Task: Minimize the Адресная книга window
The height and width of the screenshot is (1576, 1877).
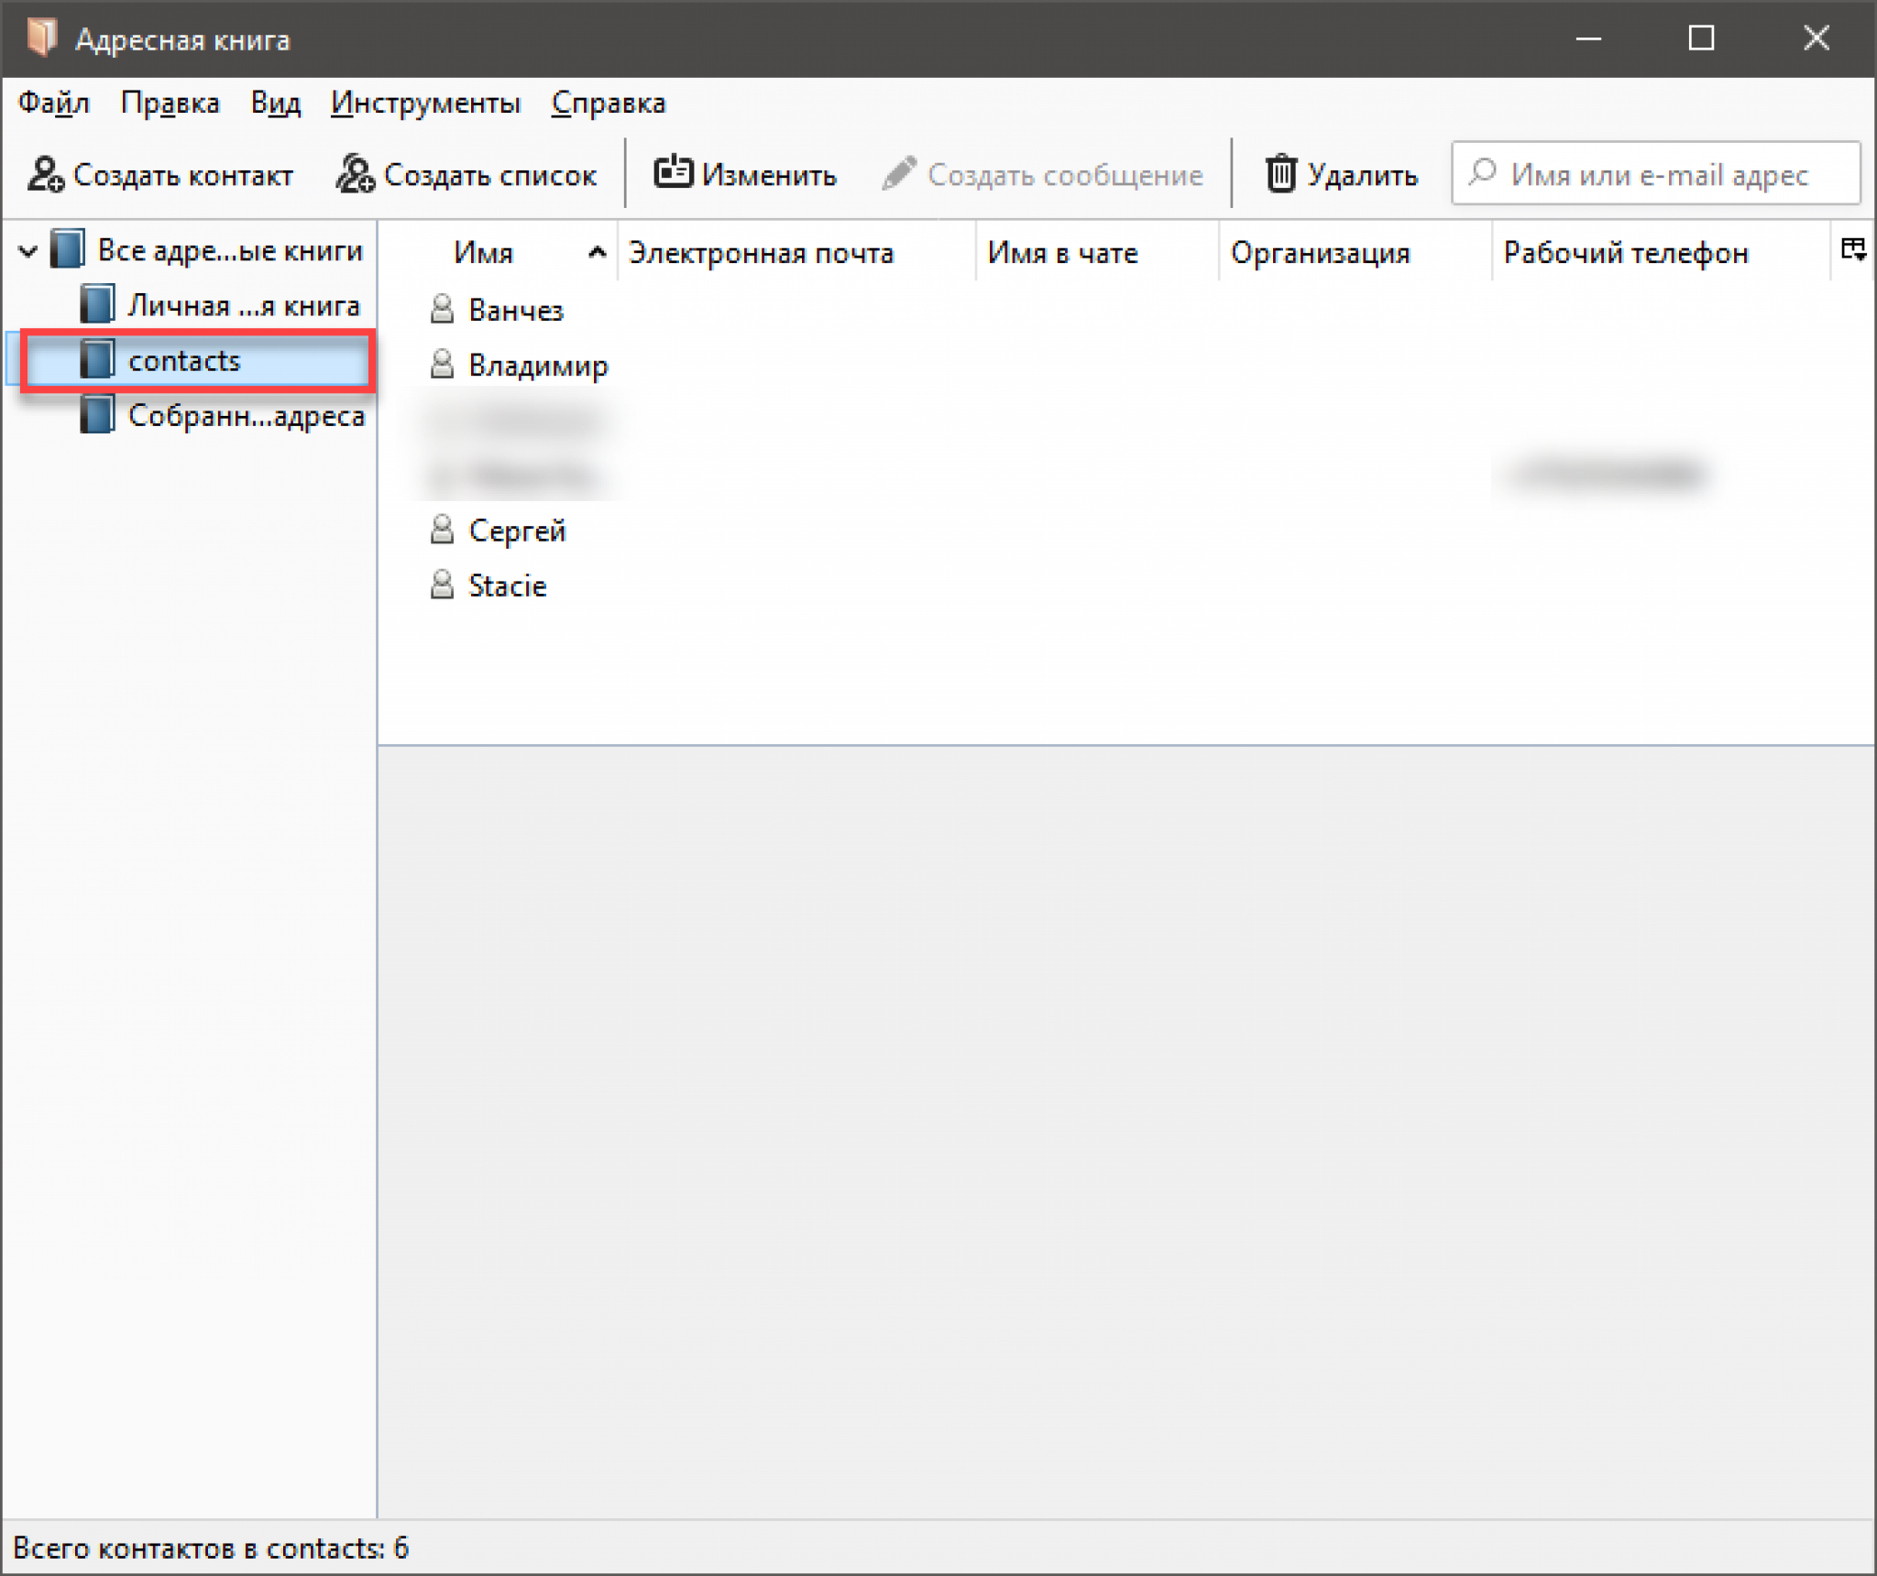Action: [x=1588, y=38]
